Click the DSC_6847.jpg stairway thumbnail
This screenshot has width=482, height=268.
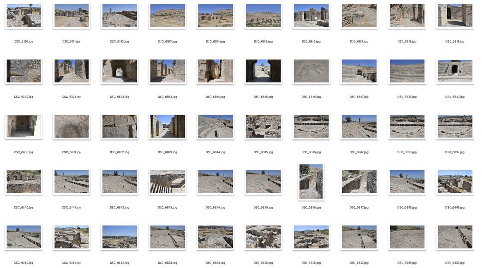tap(359, 181)
